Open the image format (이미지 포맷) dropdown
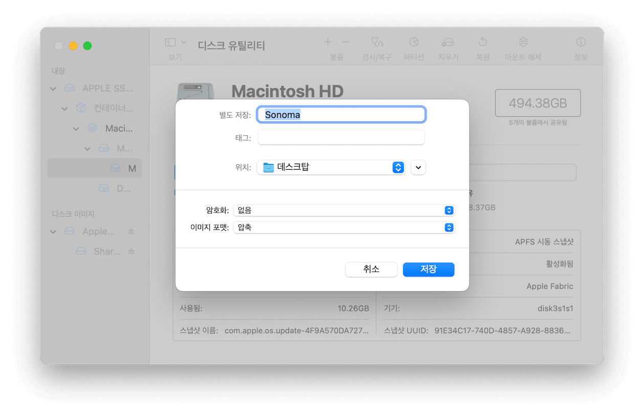This screenshot has height=417, width=644. [344, 227]
